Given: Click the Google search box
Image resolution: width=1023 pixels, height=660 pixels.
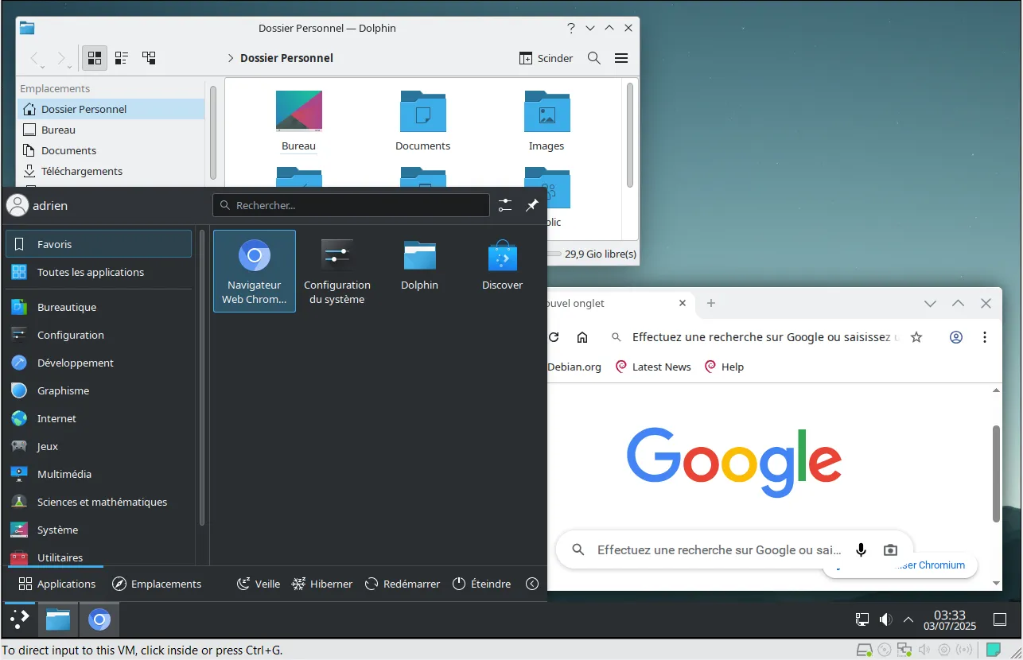Looking at the screenshot, I should click(x=733, y=549).
